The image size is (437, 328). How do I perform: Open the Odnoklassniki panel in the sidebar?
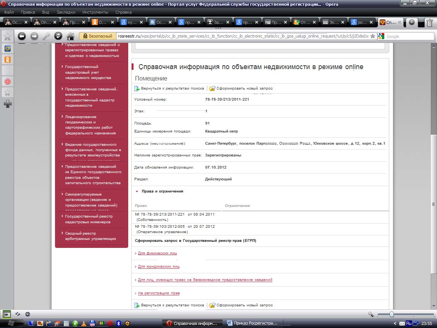7,59
